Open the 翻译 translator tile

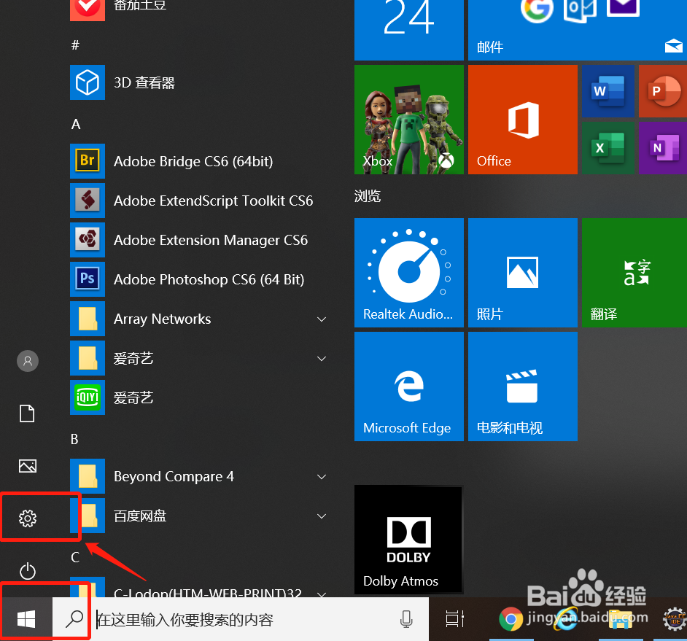click(x=634, y=273)
